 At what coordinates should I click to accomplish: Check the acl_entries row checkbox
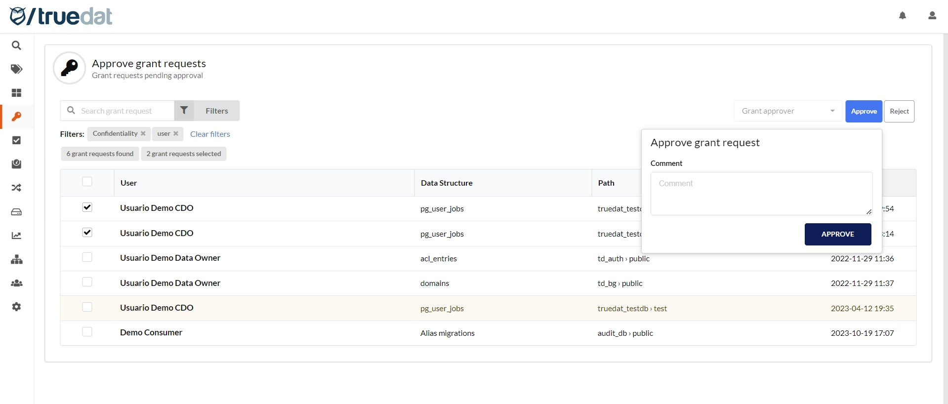tap(87, 257)
